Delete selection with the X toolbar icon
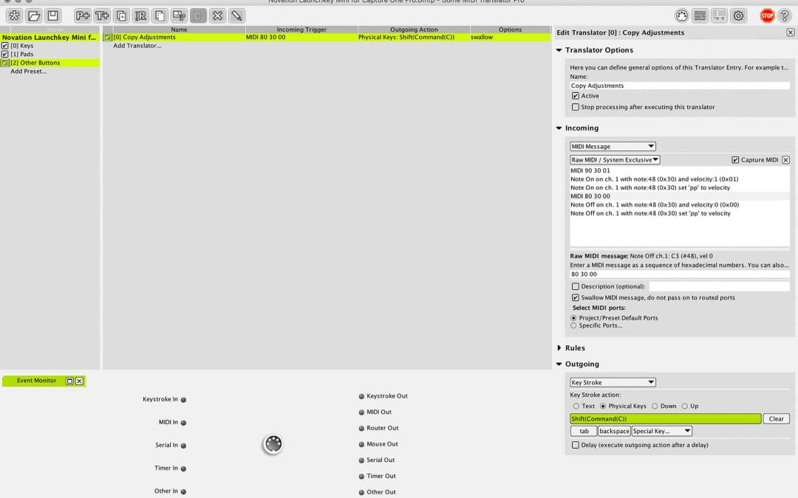 (217, 15)
